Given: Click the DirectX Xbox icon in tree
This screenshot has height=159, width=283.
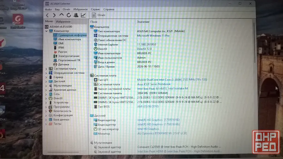Looking at the screenshot, I should [x=51, y=98].
